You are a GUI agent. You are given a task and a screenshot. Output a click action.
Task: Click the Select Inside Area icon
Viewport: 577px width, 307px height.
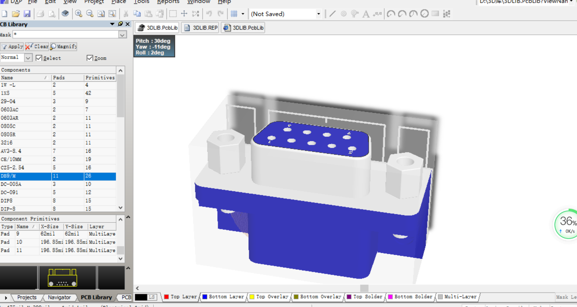pos(173,14)
